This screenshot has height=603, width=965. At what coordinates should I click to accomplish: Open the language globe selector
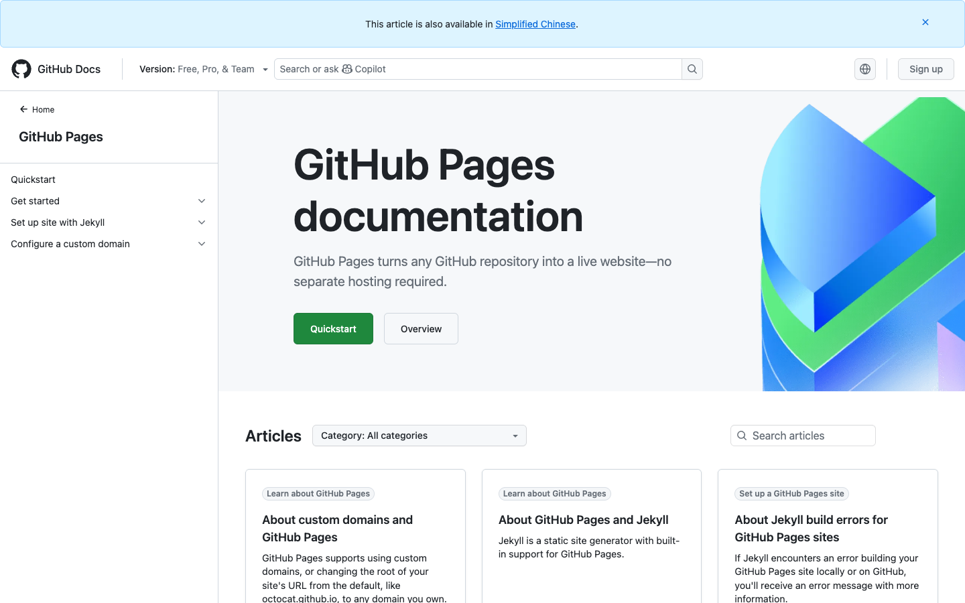(865, 69)
